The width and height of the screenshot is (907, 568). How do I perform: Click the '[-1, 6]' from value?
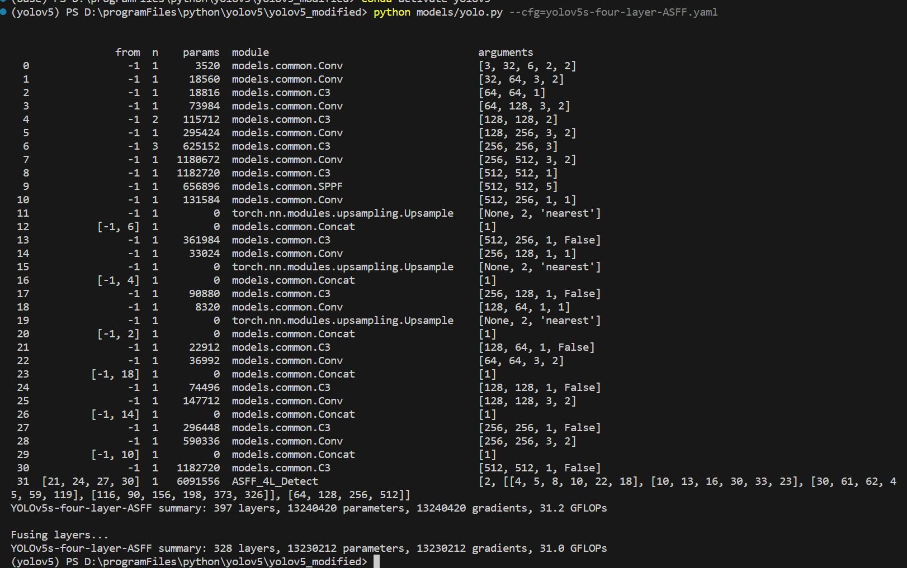coord(119,226)
